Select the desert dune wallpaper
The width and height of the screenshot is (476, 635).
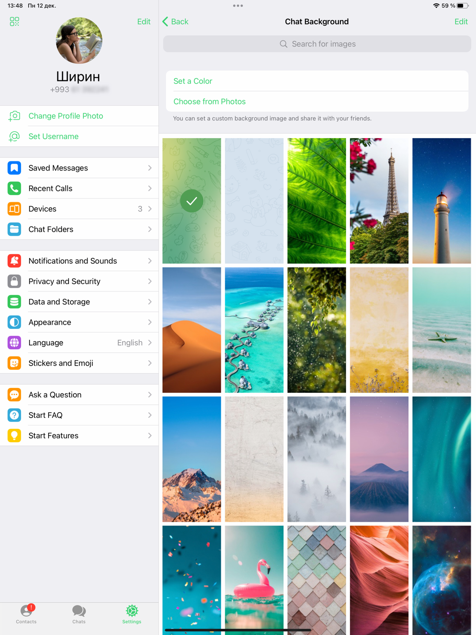click(x=192, y=330)
